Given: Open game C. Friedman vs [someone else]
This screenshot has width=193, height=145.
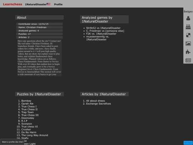Looking at the screenshot, I should 105,31.
